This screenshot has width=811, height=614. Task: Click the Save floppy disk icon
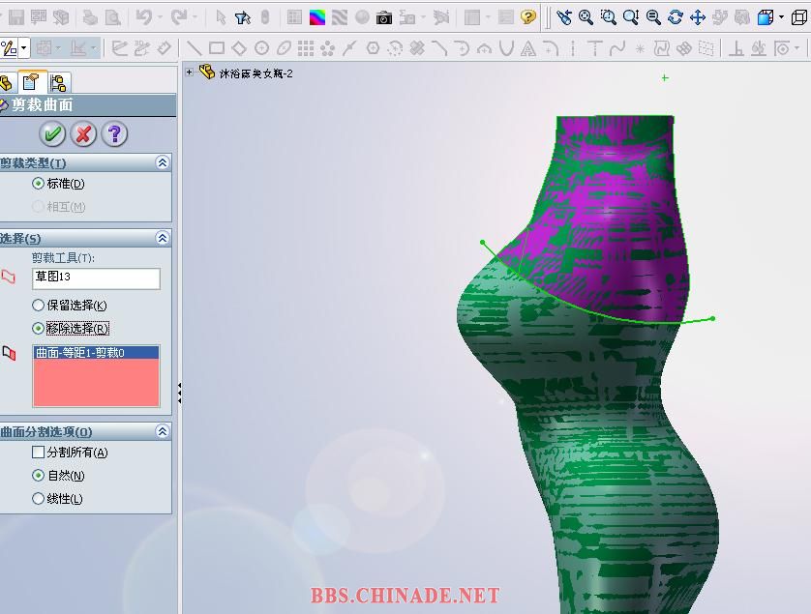(16, 17)
